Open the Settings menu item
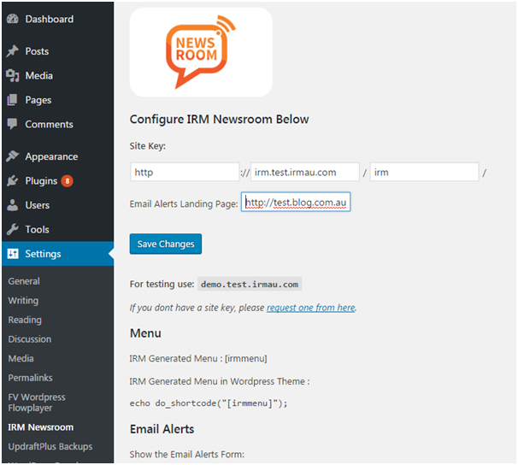The width and height of the screenshot is (518, 465). (x=43, y=254)
